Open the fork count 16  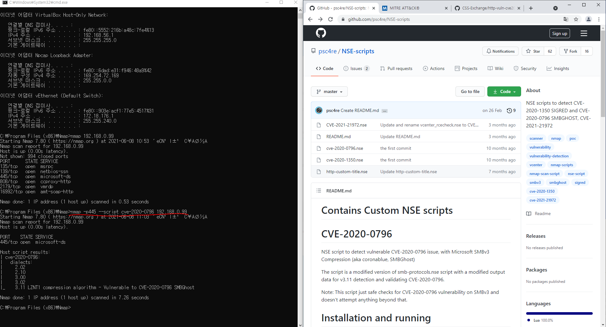(587, 51)
